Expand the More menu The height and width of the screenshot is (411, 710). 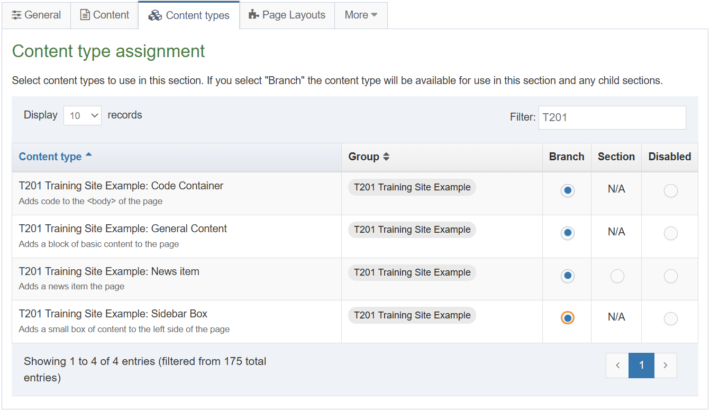point(361,15)
